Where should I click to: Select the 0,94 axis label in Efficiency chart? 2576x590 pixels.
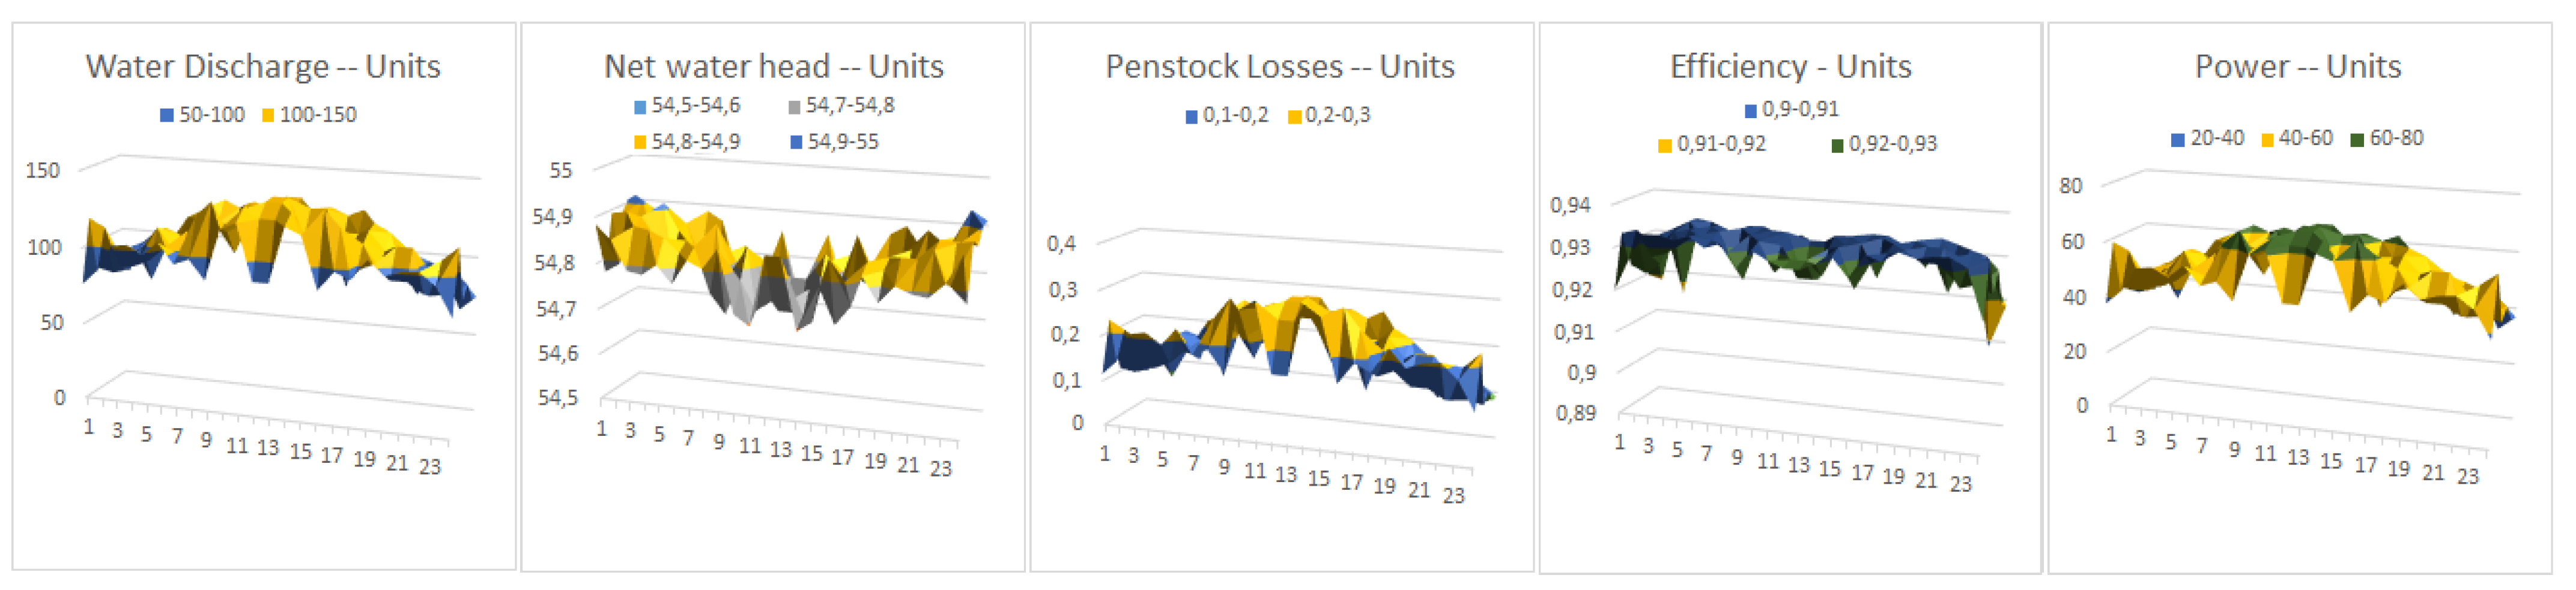coord(1570,206)
